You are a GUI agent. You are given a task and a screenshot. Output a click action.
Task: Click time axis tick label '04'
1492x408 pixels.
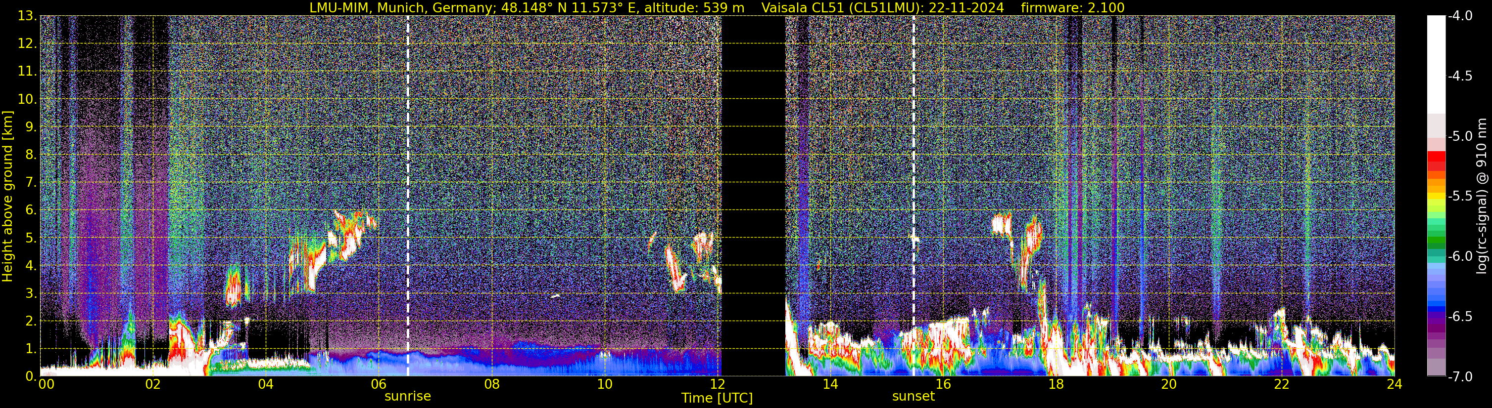(265, 385)
